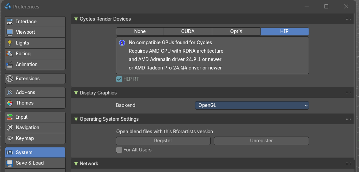Image resolution: width=359 pixels, height=172 pixels.
Task: Click the Interface sidebar icon
Action: point(10,22)
